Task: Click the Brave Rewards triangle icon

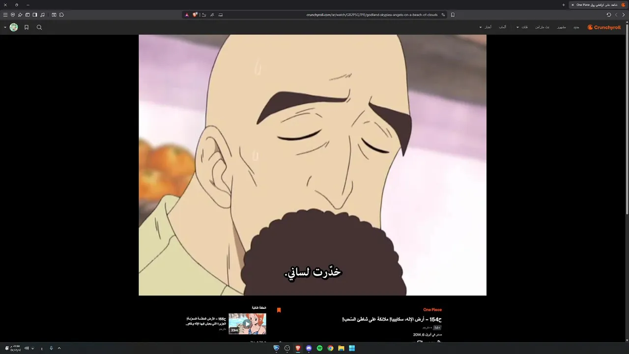Action: pos(187,15)
